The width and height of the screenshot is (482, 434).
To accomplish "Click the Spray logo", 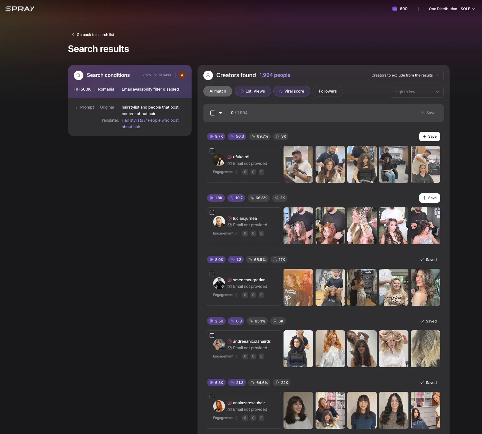I will pos(20,9).
